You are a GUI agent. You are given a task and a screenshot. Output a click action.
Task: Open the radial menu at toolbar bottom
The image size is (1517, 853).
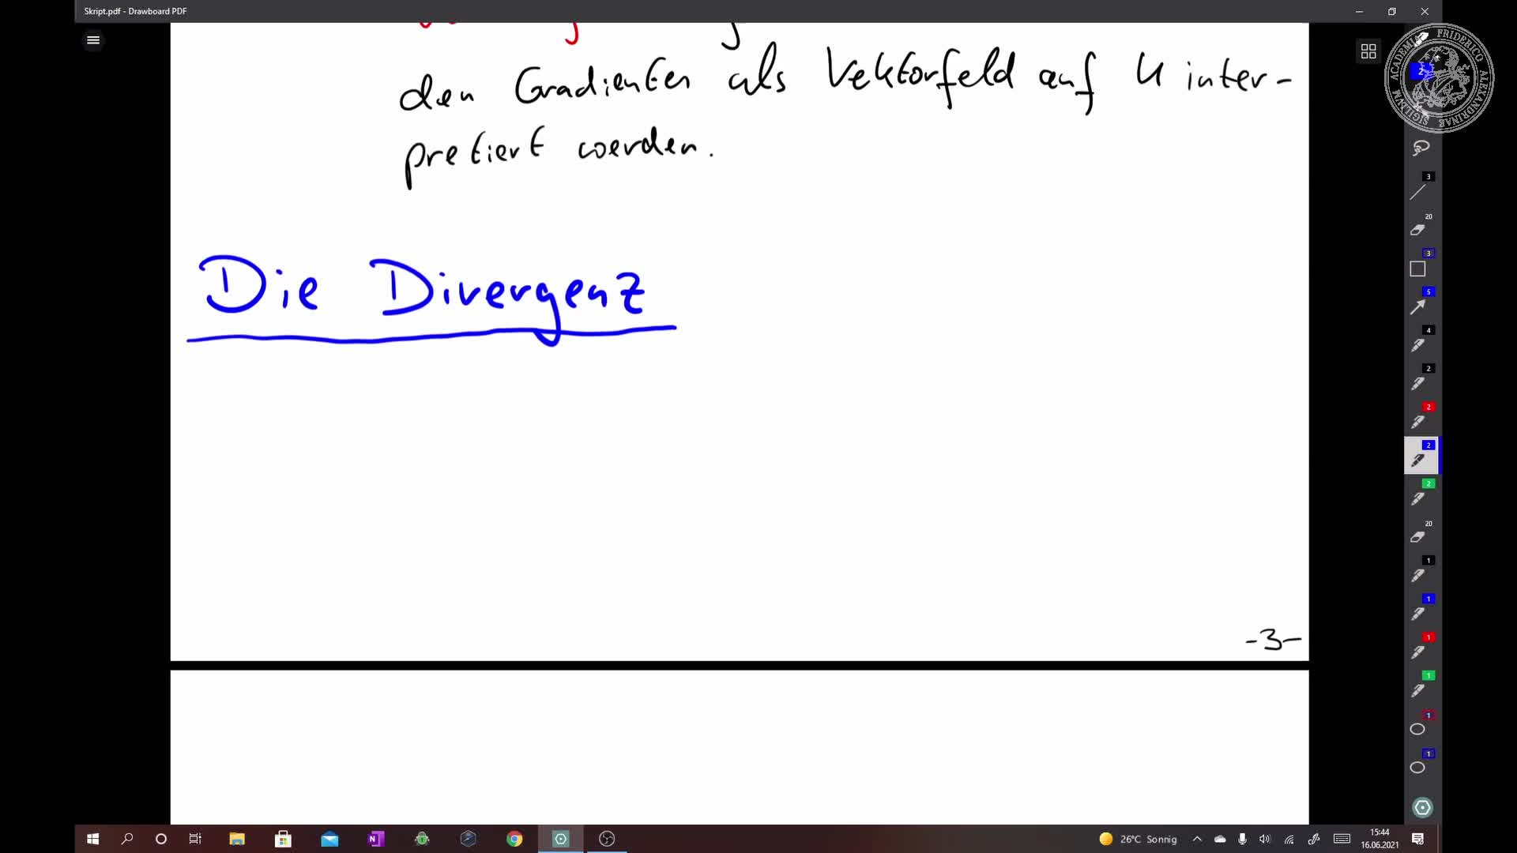(x=1421, y=807)
